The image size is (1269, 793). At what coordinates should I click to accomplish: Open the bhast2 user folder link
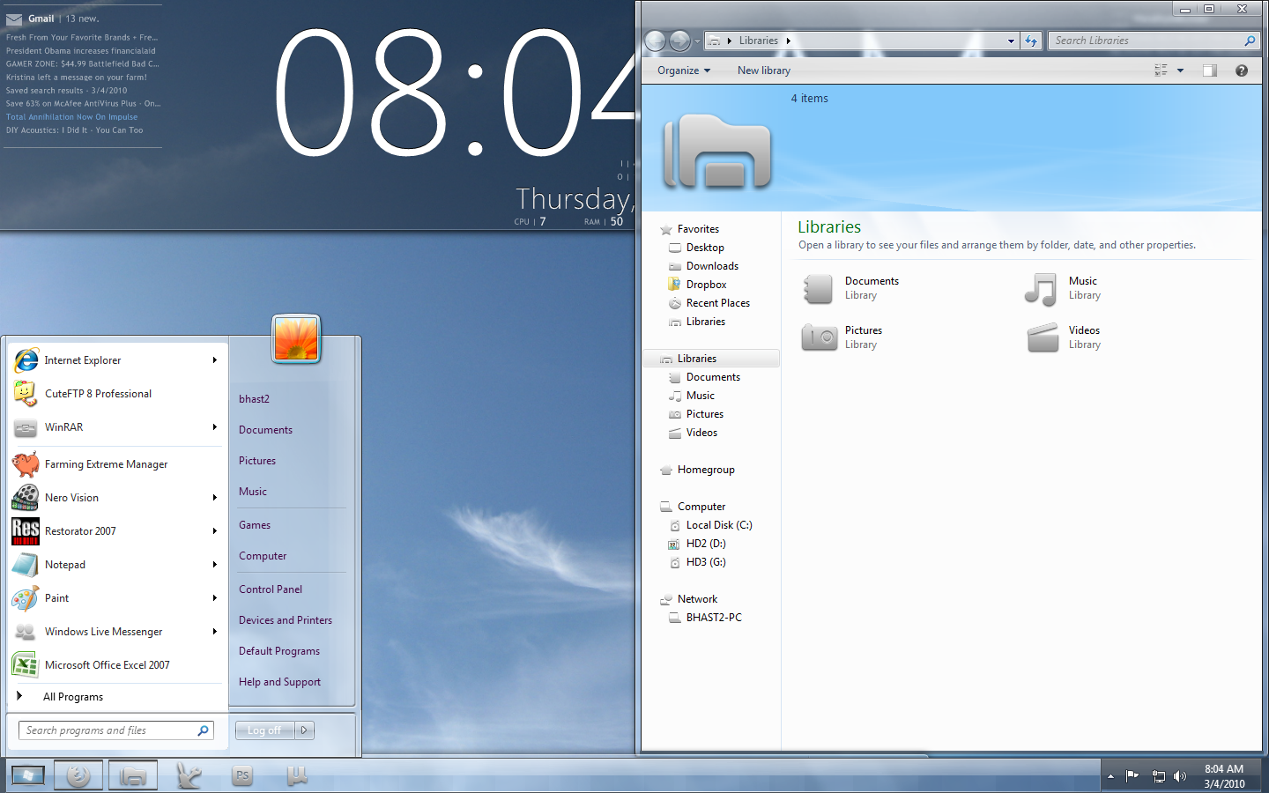tap(254, 399)
